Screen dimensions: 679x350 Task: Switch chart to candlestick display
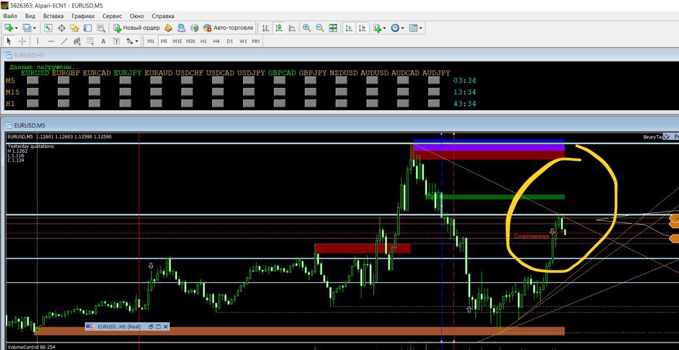278,28
